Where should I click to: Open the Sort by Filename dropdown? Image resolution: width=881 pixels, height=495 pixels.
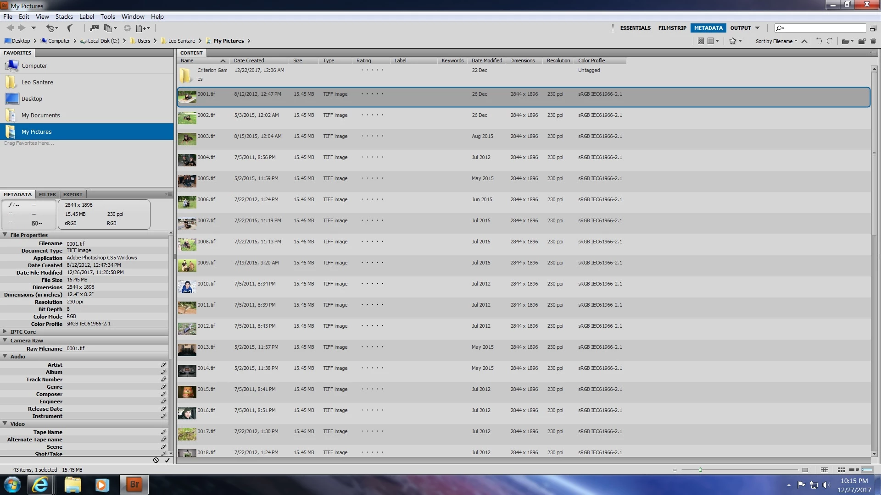[x=776, y=41]
